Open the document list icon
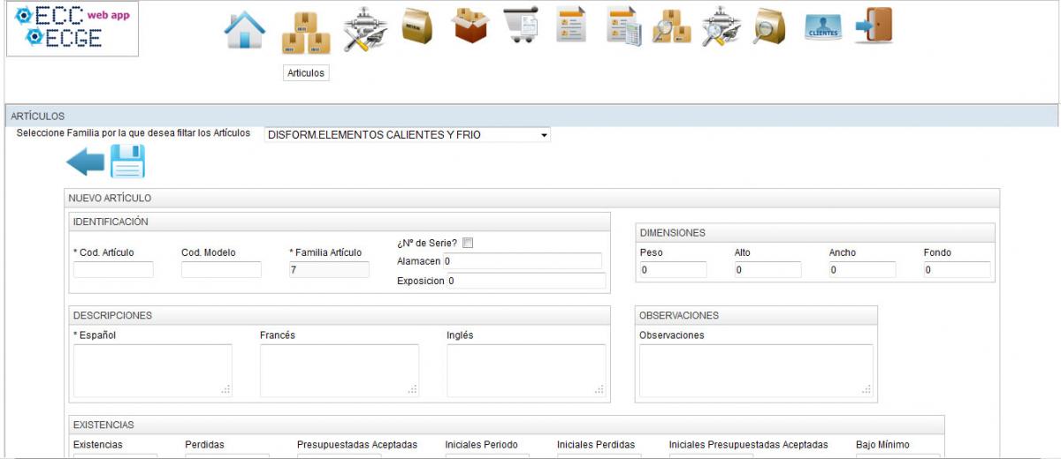The image size is (1061, 459). point(571,25)
